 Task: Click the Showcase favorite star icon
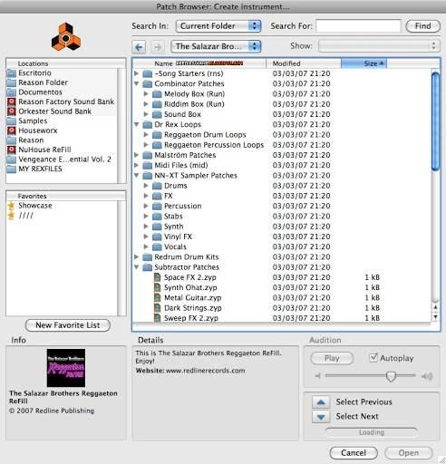[x=12, y=206]
